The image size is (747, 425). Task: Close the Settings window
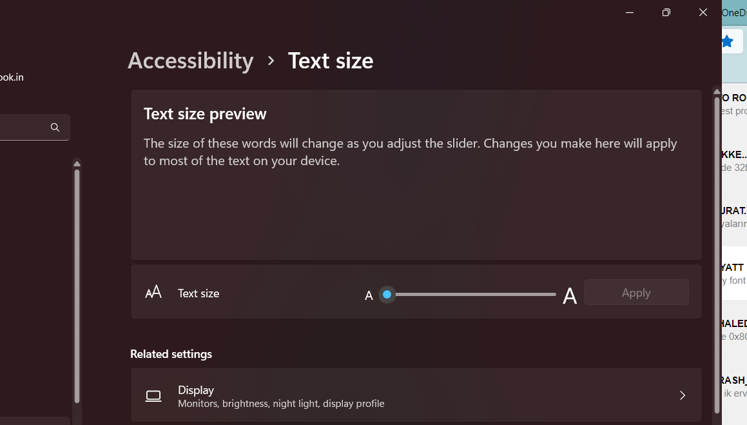coord(703,12)
